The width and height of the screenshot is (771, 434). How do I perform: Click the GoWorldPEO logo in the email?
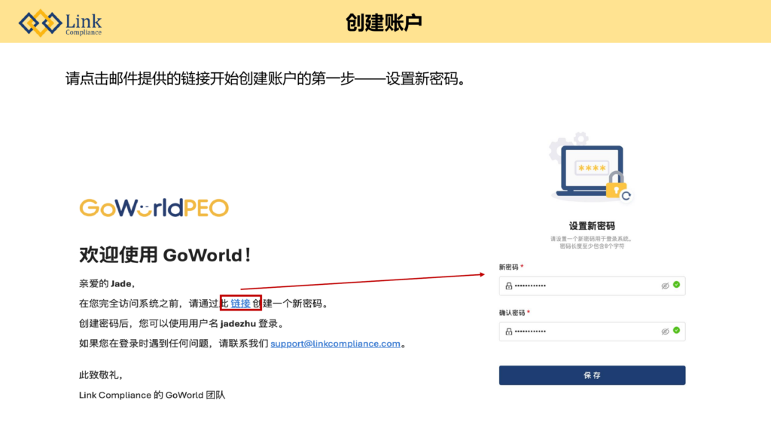pyautogui.click(x=154, y=208)
